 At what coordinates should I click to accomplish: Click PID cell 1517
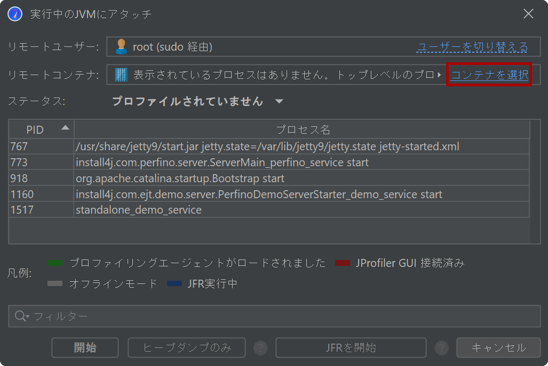tap(41, 210)
